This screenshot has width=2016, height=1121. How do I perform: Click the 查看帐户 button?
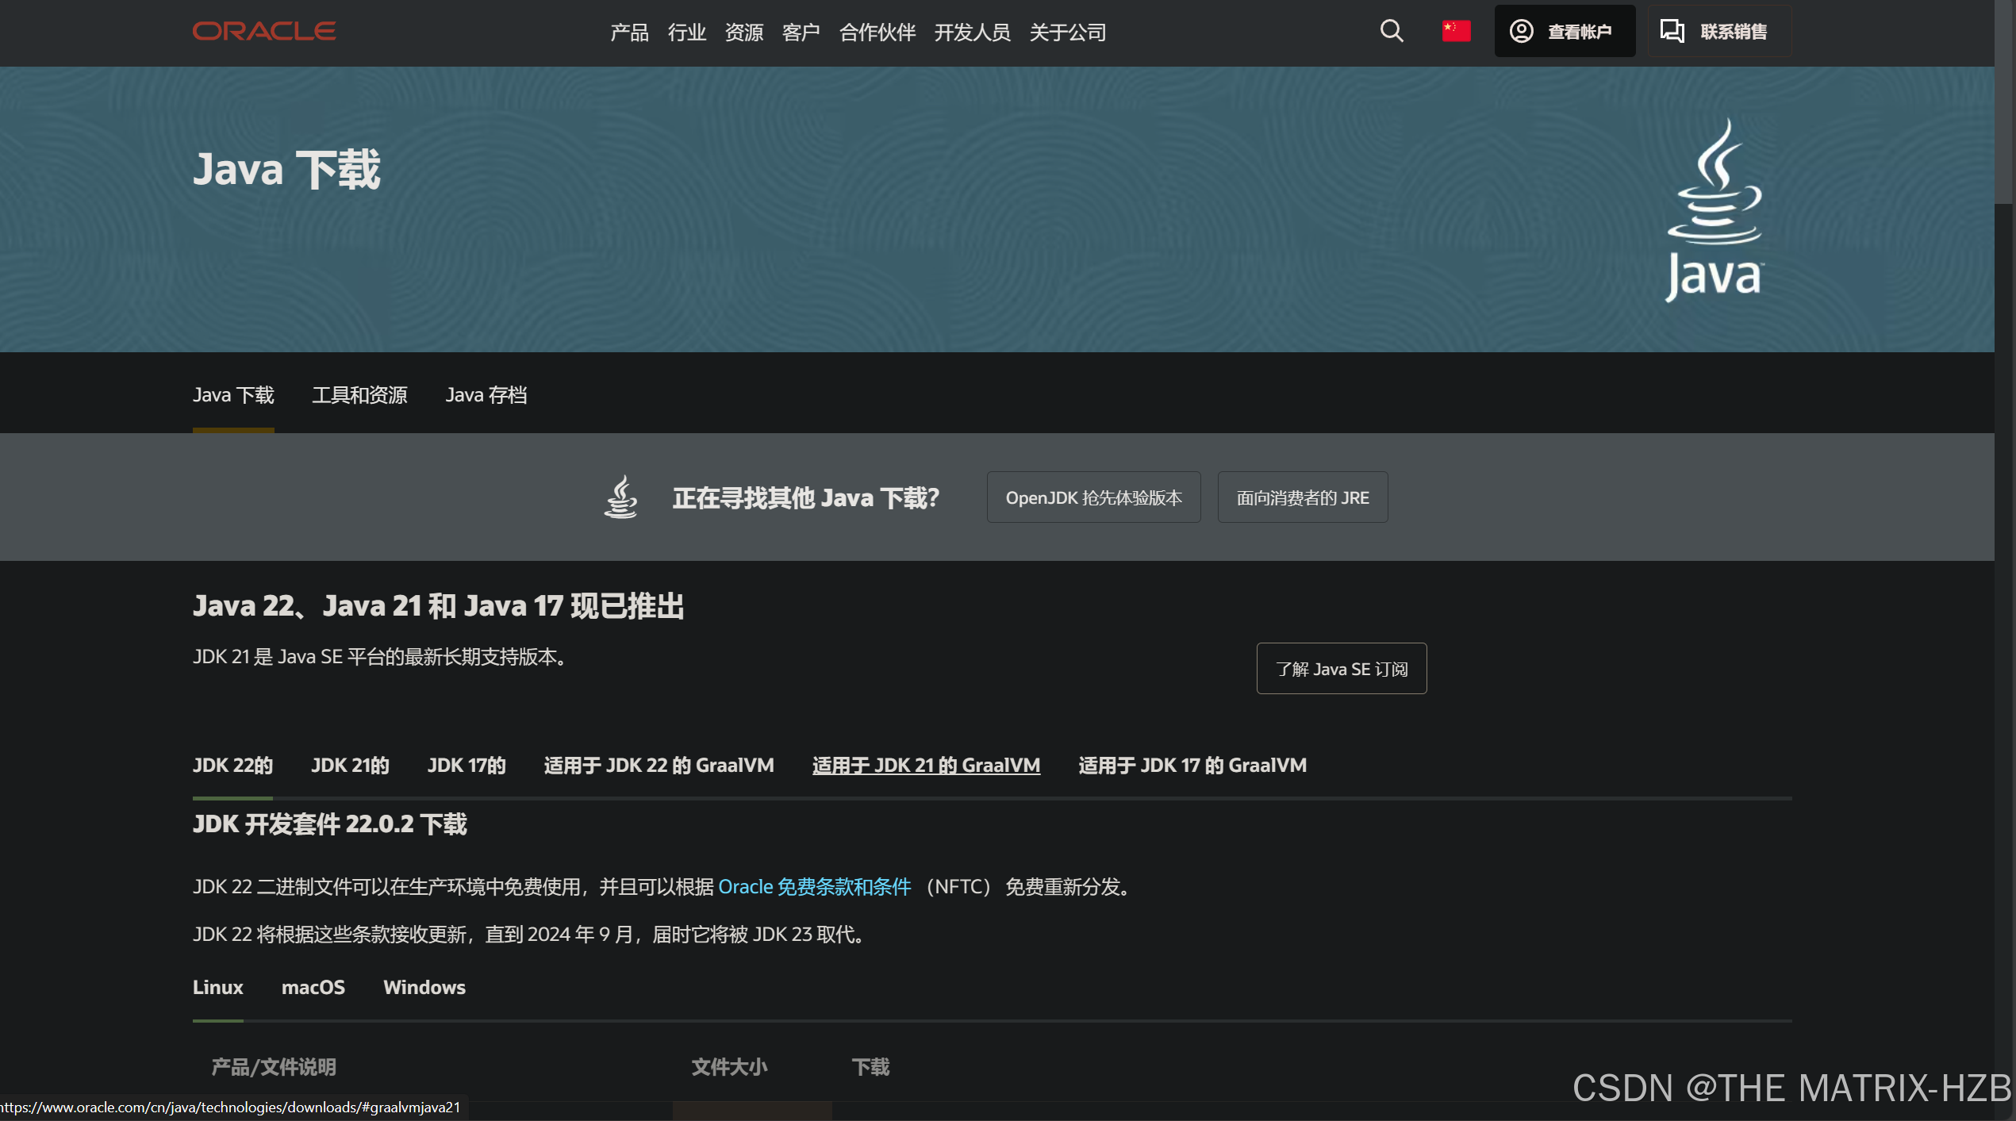pyautogui.click(x=1565, y=31)
